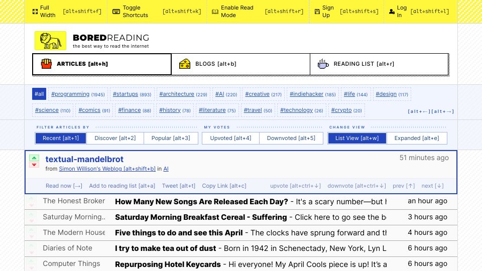Click Add to reading list
Viewport: 482px width, 271px height.
(122, 186)
